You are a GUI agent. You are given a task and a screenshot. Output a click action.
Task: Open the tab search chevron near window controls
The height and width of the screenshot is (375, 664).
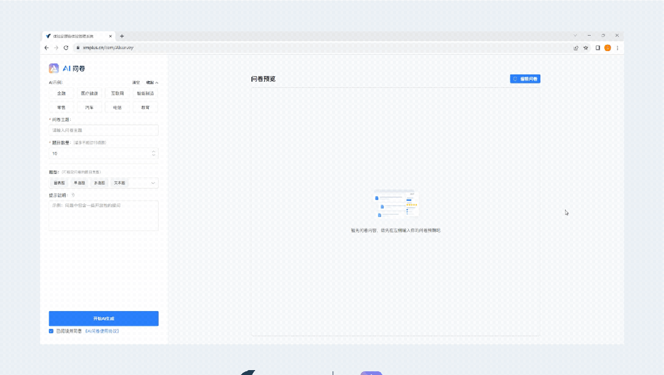(x=574, y=35)
